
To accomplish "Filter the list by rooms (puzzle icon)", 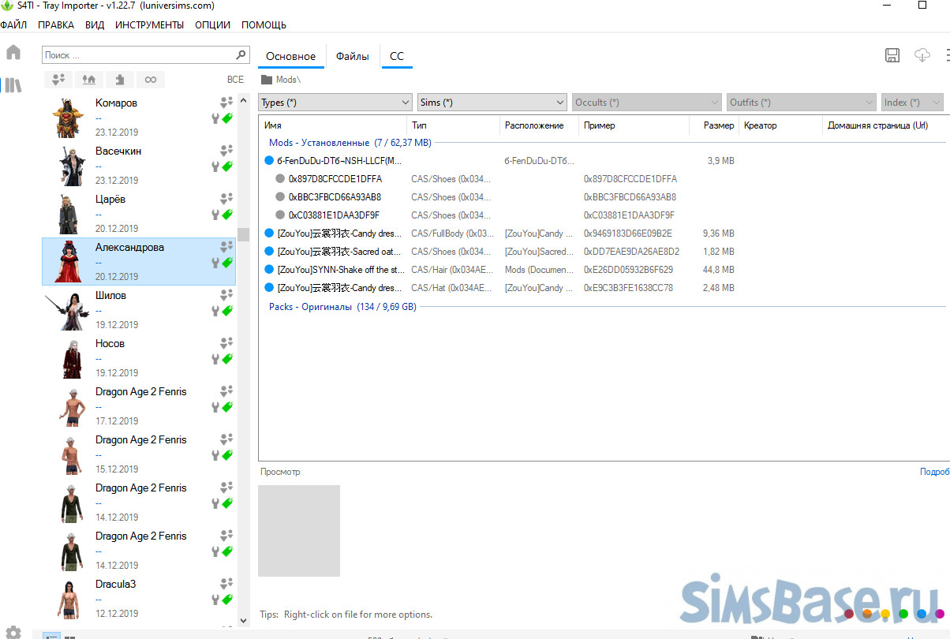I will pyautogui.click(x=119, y=79).
